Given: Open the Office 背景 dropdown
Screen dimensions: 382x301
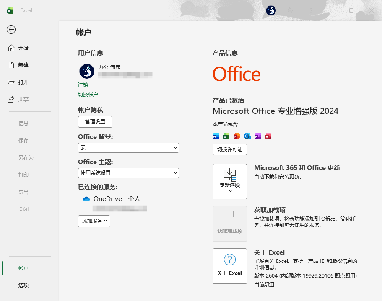Looking at the screenshot, I should (x=128, y=148).
